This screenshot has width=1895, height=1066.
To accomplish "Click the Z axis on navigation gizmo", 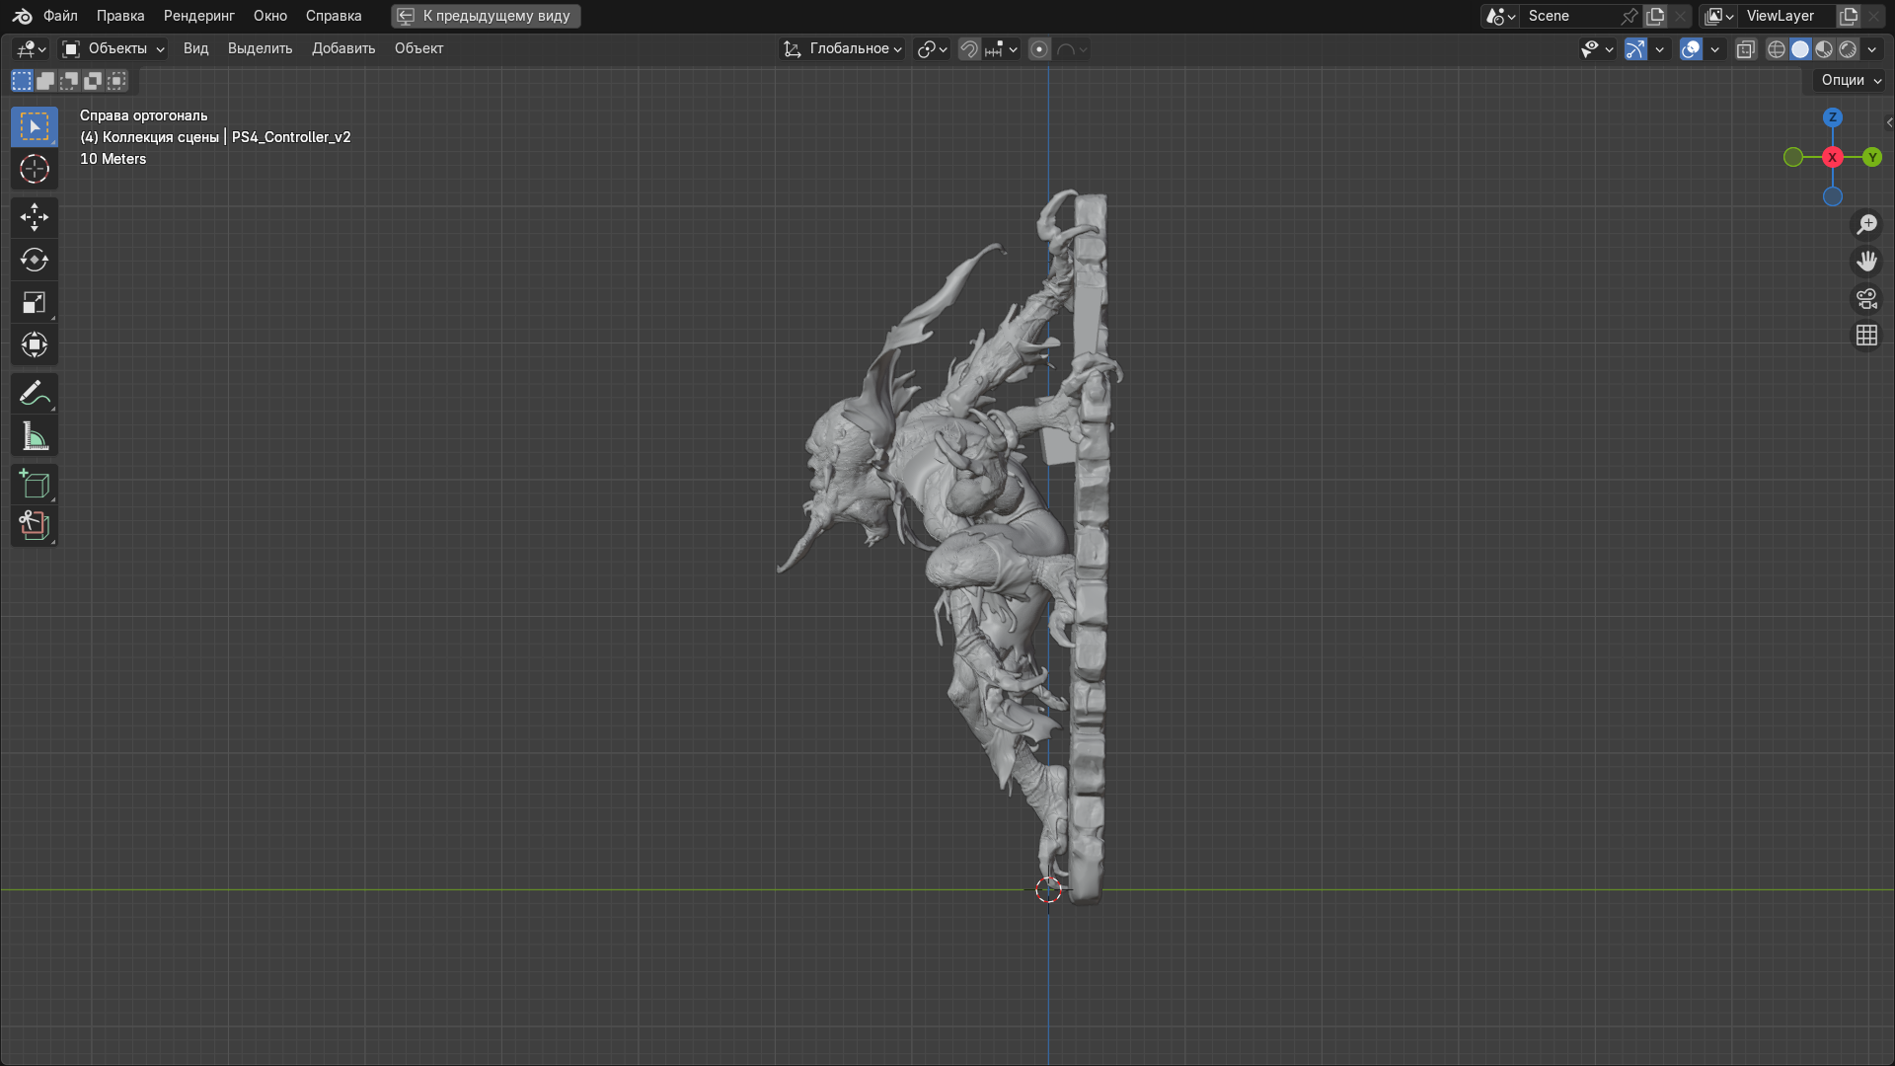I will click(x=1833, y=117).
